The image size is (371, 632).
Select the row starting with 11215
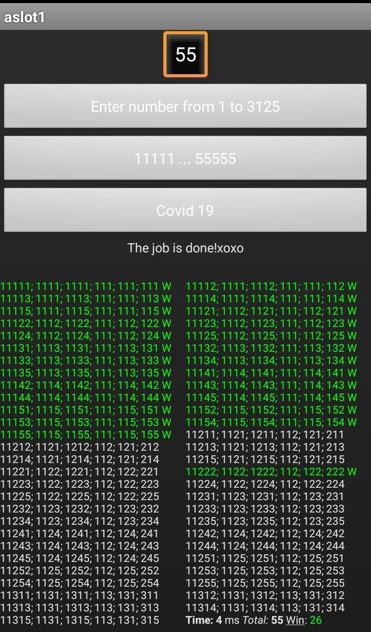coord(265,459)
